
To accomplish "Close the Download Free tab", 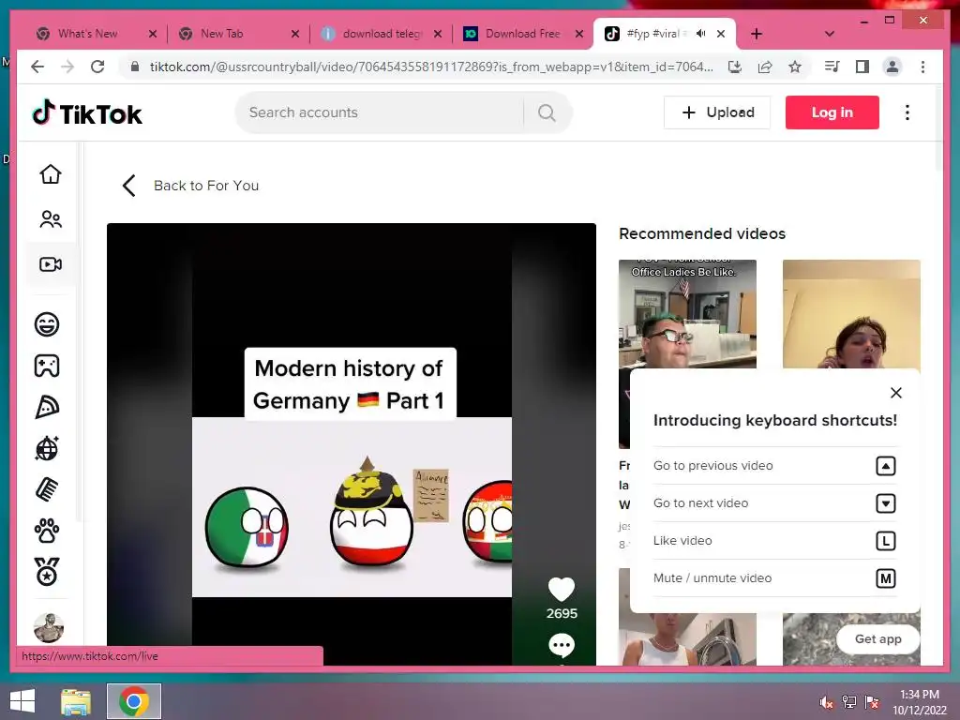I will (x=578, y=34).
